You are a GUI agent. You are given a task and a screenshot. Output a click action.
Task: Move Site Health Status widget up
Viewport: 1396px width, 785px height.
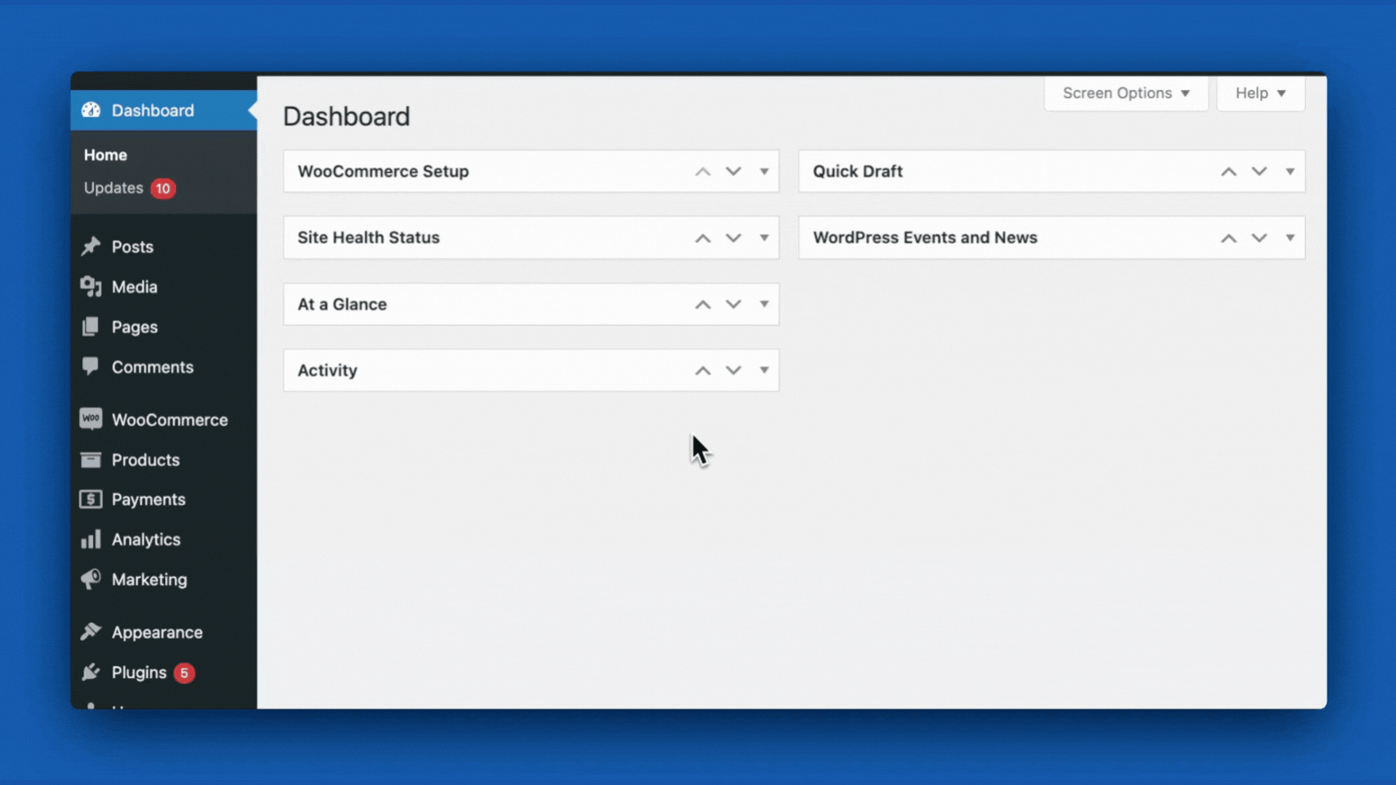click(x=702, y=238)
